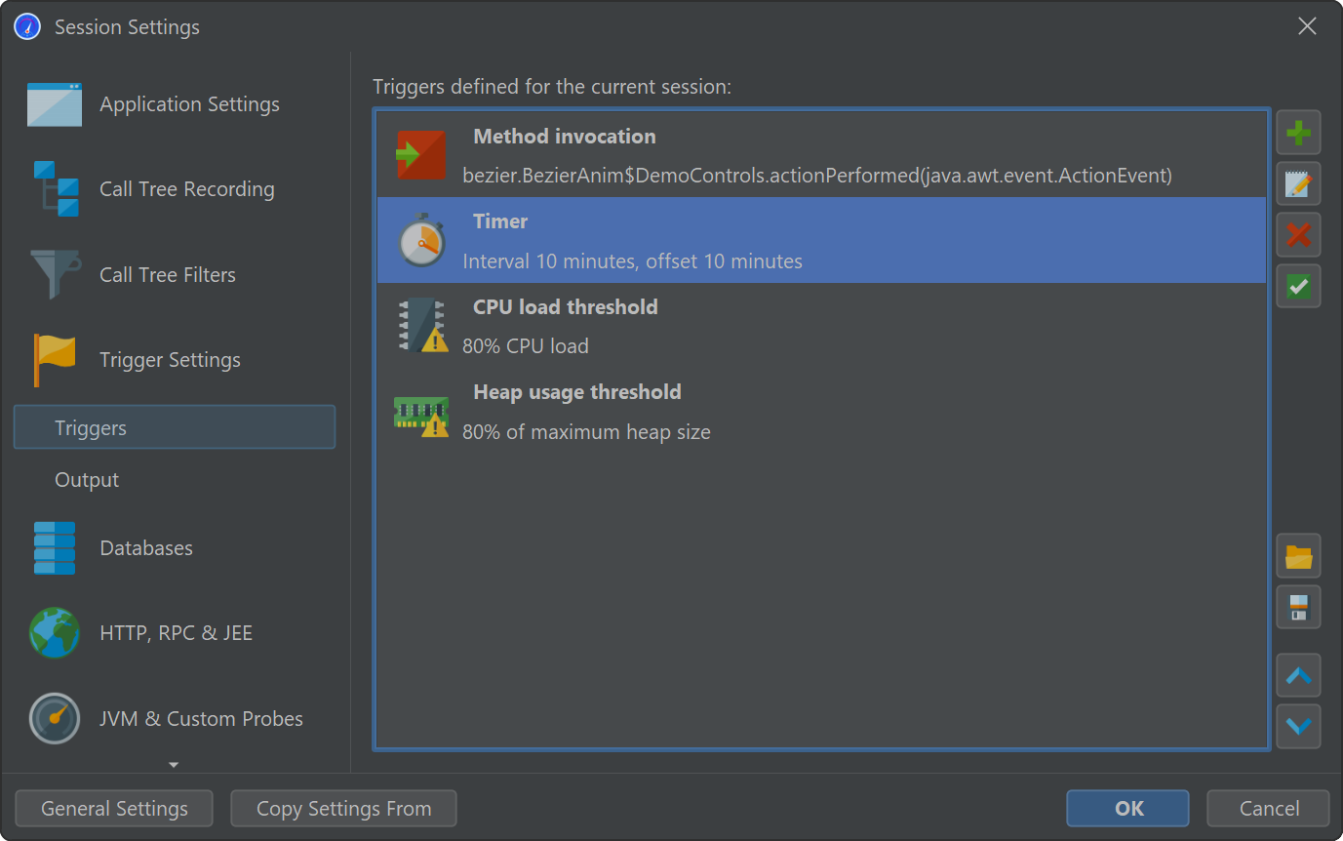
Task: Select Call Tree Filters funnel icon
Action: pos(55,274)
